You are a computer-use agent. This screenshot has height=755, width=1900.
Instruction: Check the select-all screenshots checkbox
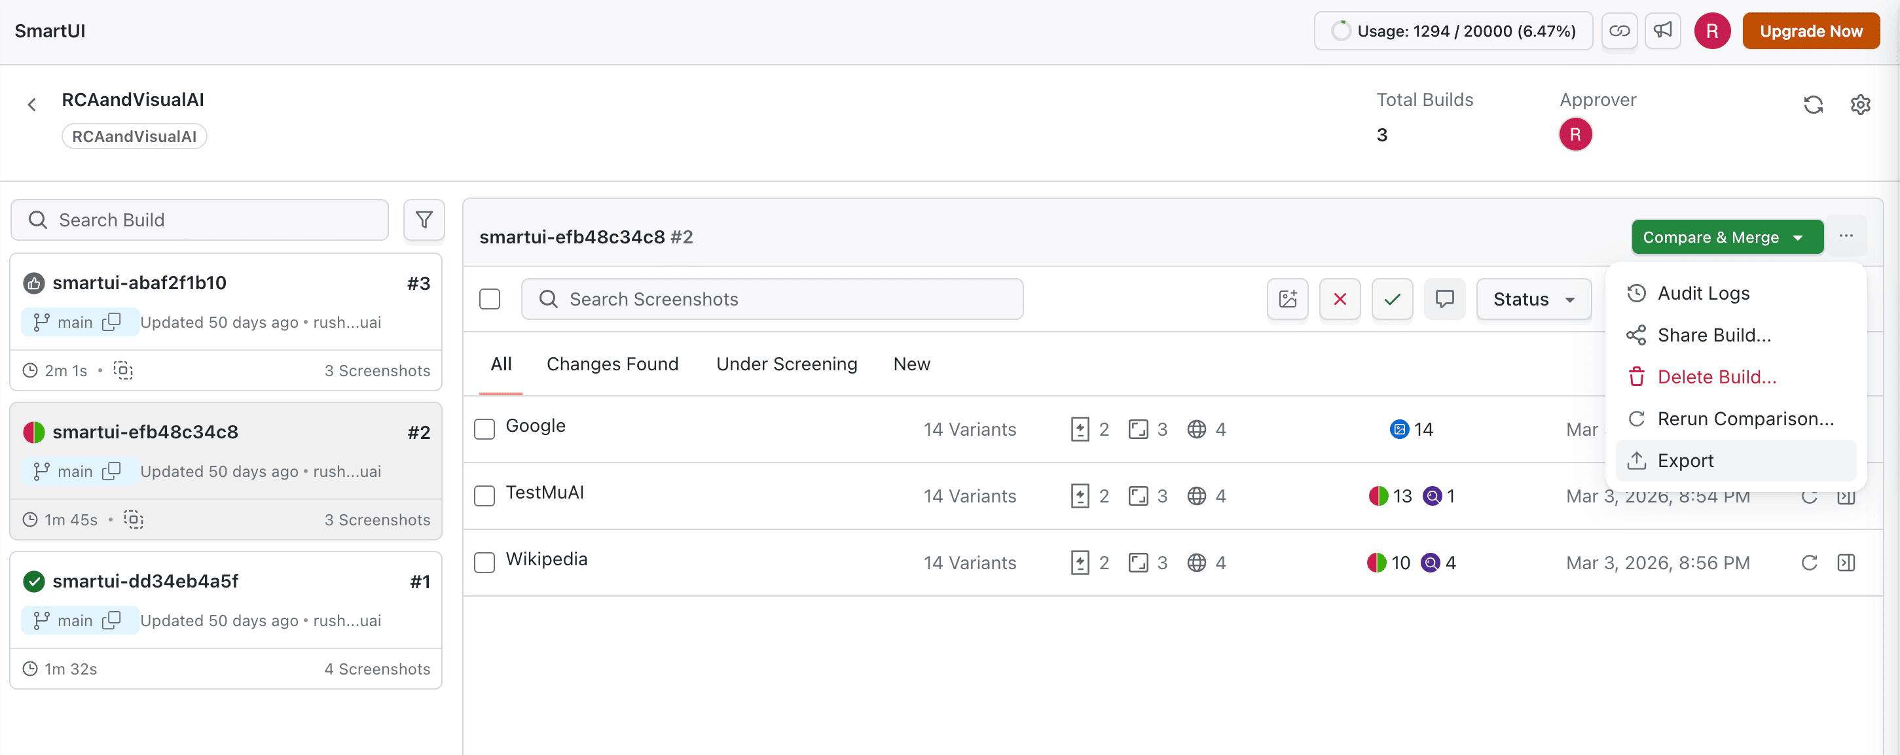490,300
